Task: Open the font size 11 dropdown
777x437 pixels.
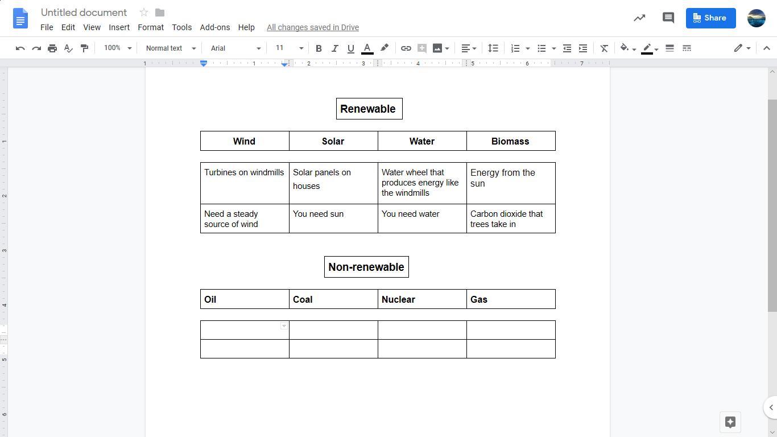Action: coord(288,48)
